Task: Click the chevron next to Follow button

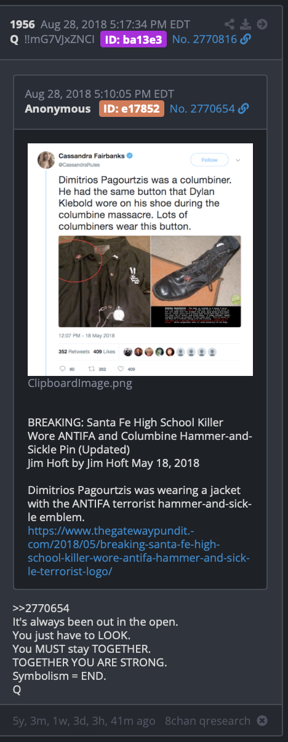Action: tap(238, 160)
